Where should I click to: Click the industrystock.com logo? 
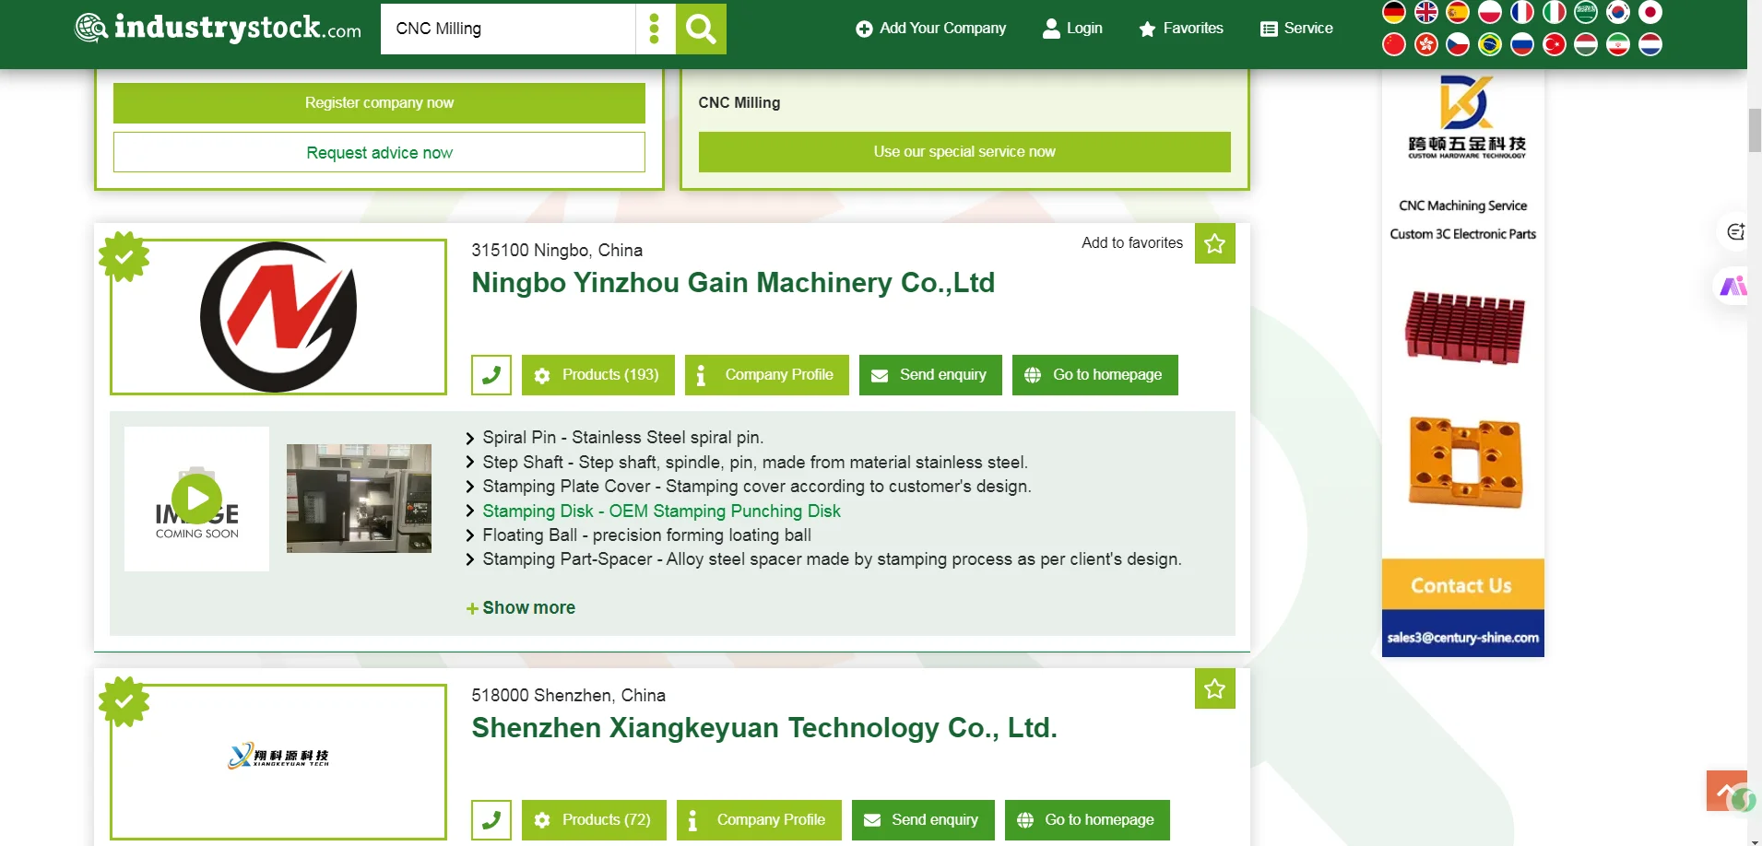(218, 28)
